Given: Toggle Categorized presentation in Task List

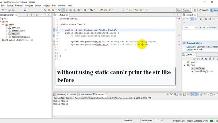Looking at the screenshot, I should (x=191, y=19).
